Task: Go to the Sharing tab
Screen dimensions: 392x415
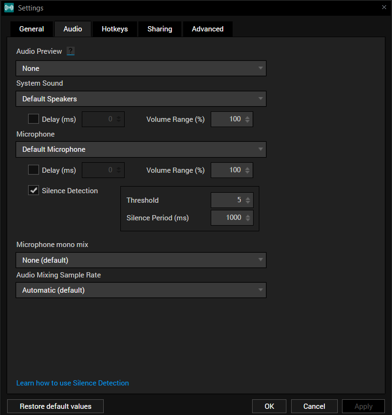Action: click(x=159, y=29)
